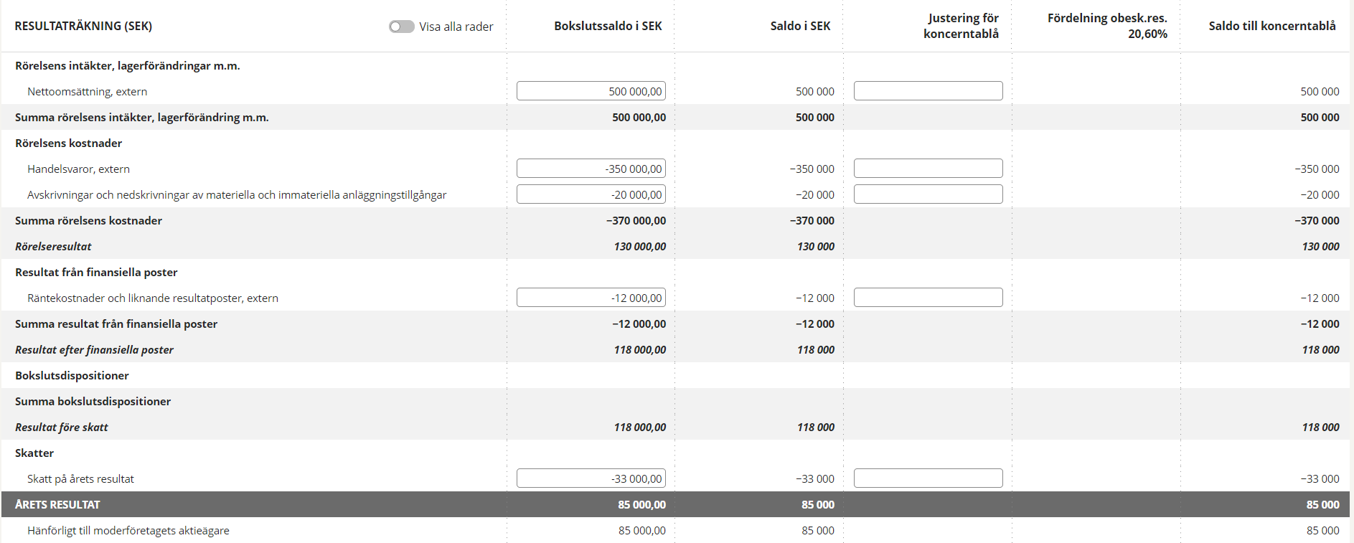Click the Bokslutsdispositioner section heading
This screenshot has width=1354, height=543.
pyautogui.click(x=72, y=375)
